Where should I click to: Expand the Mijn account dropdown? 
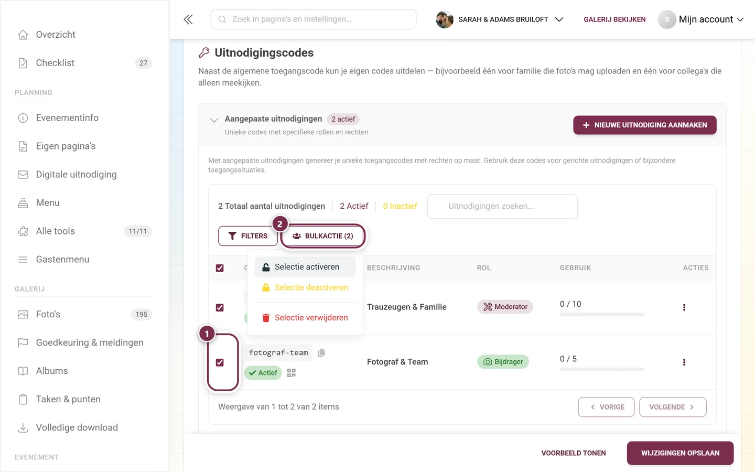(701, 19)
